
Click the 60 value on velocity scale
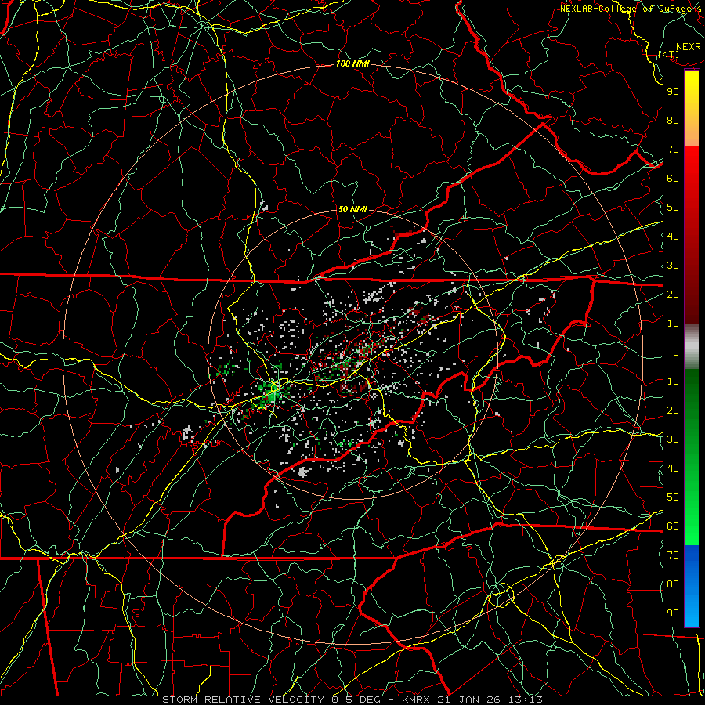click(673, 178)
